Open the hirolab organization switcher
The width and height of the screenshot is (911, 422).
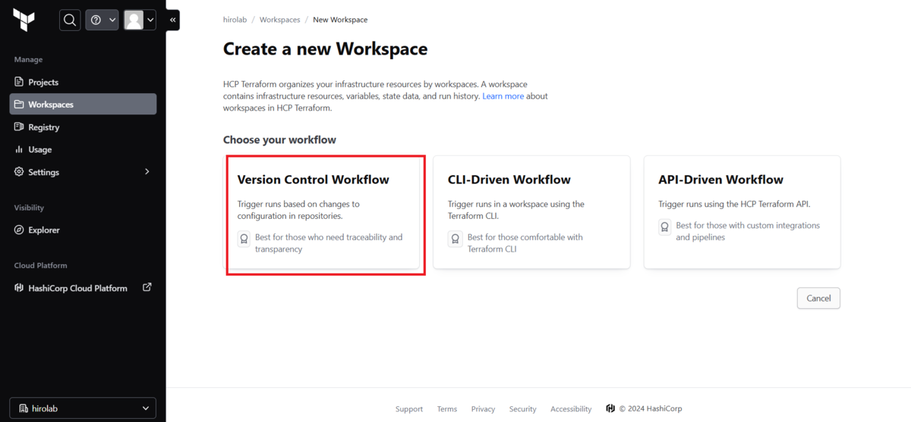point(83,408)
